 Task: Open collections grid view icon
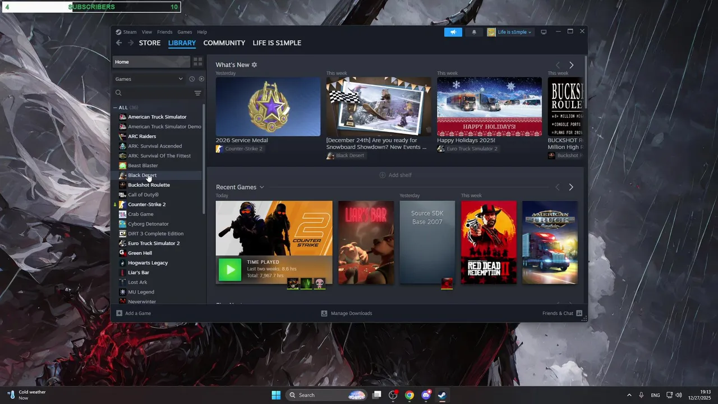(x=198, y=62)
